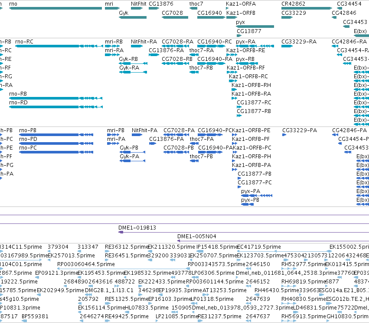The height and width of the screenshot is (323, 369).
Task: Click the CG16940-PC protein label
Action: click(x=215, y=130)
